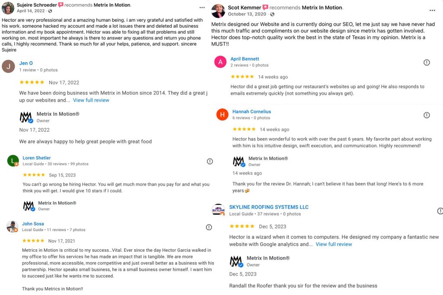Click the info icon on John Sosa's review
This screenshot has height=295, width=443.
(x=209, y=227)
